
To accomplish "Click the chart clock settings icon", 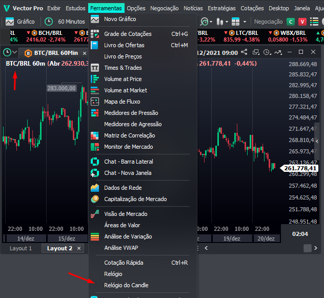I will pos(267,52).
